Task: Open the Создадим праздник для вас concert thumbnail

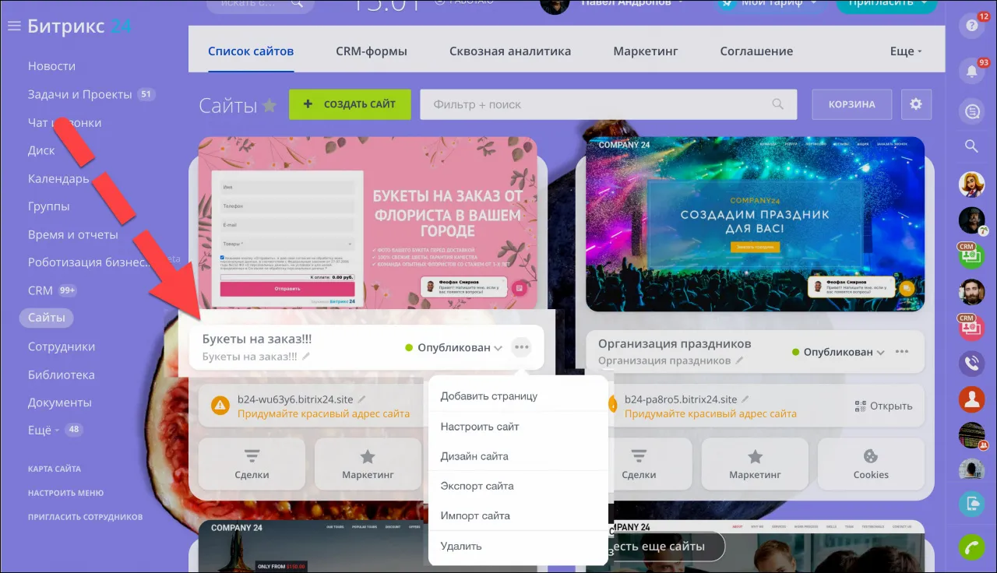Action: pyautogui.click(x=755, y=224)
